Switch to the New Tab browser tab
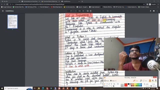Image resolution: width=160 pixels, height=90 pixels. 10,1
